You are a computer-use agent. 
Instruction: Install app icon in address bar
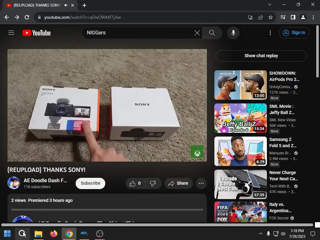pos(250,17)
